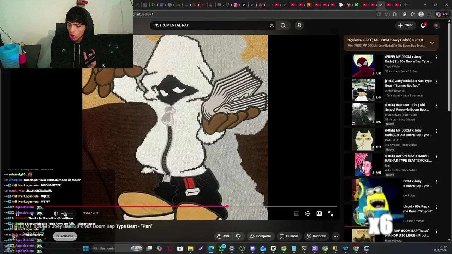Click the Rancio Beatz channel name
452x254 pixels.
click(393, 241)
